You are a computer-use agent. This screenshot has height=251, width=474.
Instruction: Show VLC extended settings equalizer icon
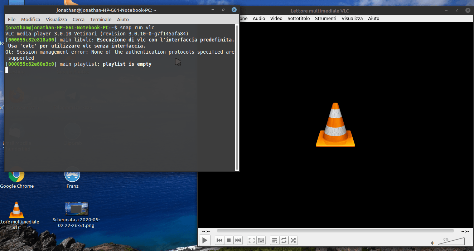tap(261, 240)
